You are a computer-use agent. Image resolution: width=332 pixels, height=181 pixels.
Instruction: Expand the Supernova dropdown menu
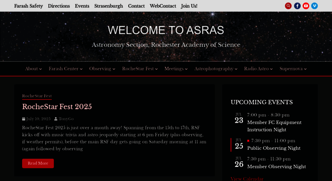[x=293, y=68]
